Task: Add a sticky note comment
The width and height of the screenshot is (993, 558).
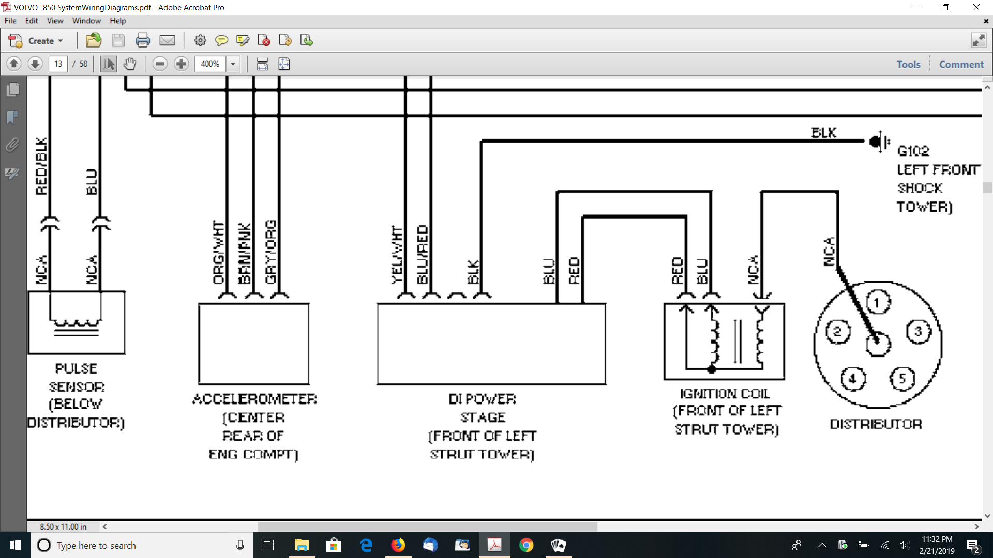Action: tap(221, 40)
